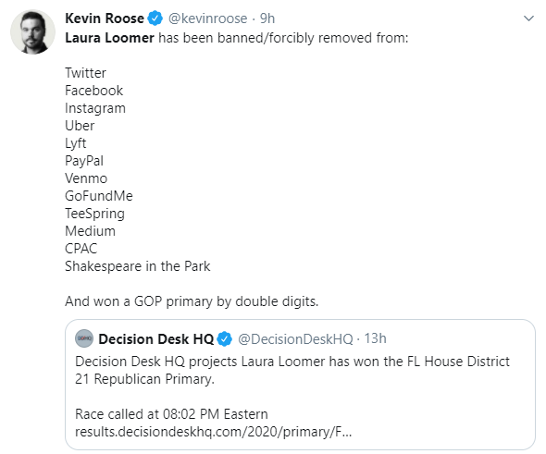Click 'And won a GOP primary' sentence
546x454 pixels.
(x=192, y=301)
